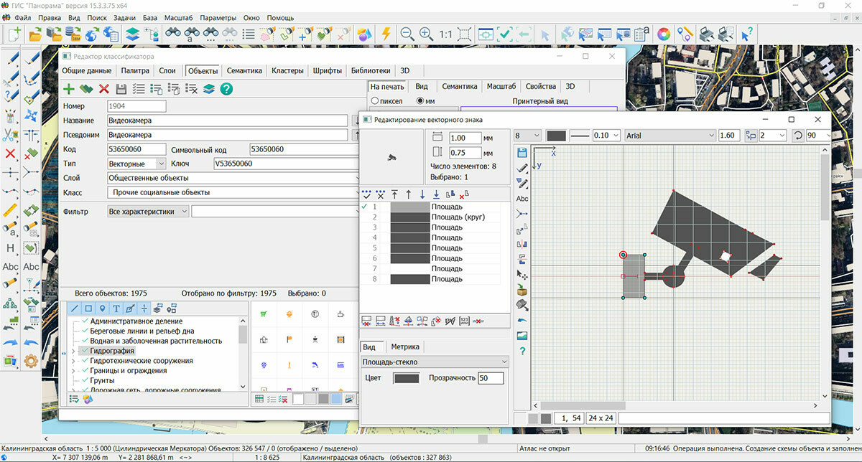Click the zoom out magnifier icon
Viewport: 862px width, 462px height.
[x=407, y=34]
